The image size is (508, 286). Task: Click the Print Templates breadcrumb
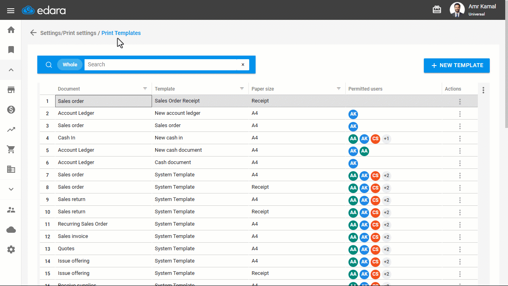click(121, 33)
